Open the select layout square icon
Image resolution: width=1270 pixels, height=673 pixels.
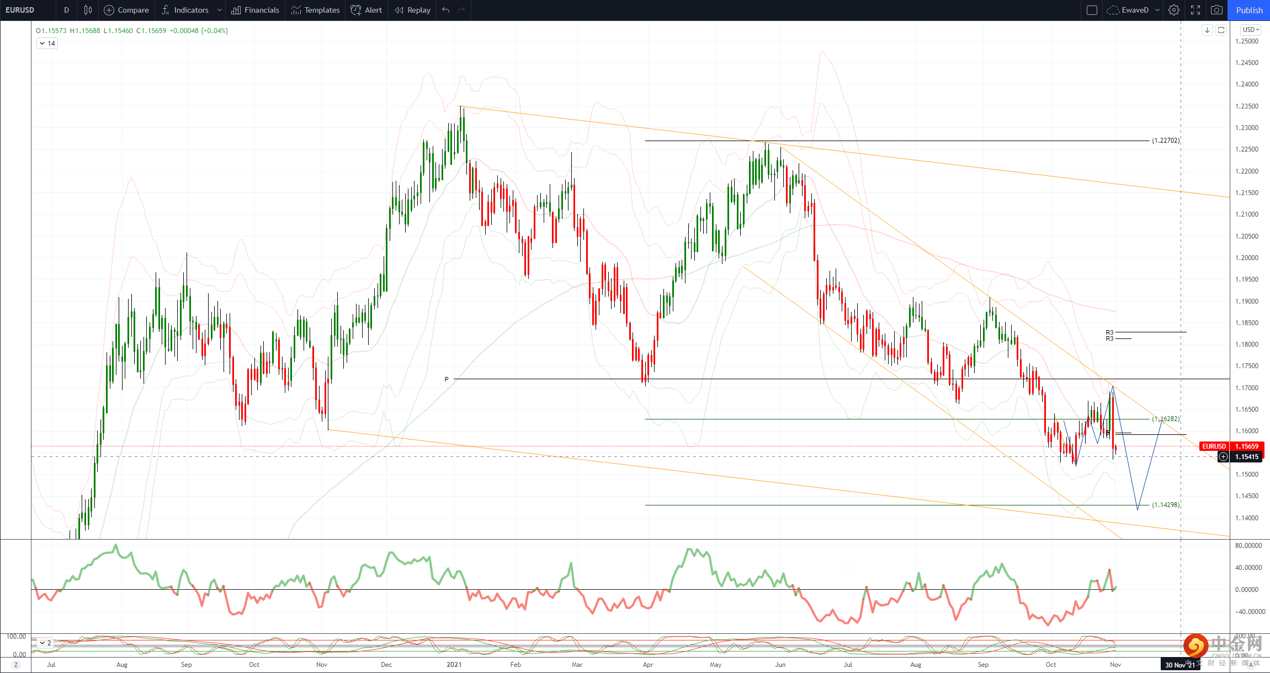click(x=1092, y=10)
